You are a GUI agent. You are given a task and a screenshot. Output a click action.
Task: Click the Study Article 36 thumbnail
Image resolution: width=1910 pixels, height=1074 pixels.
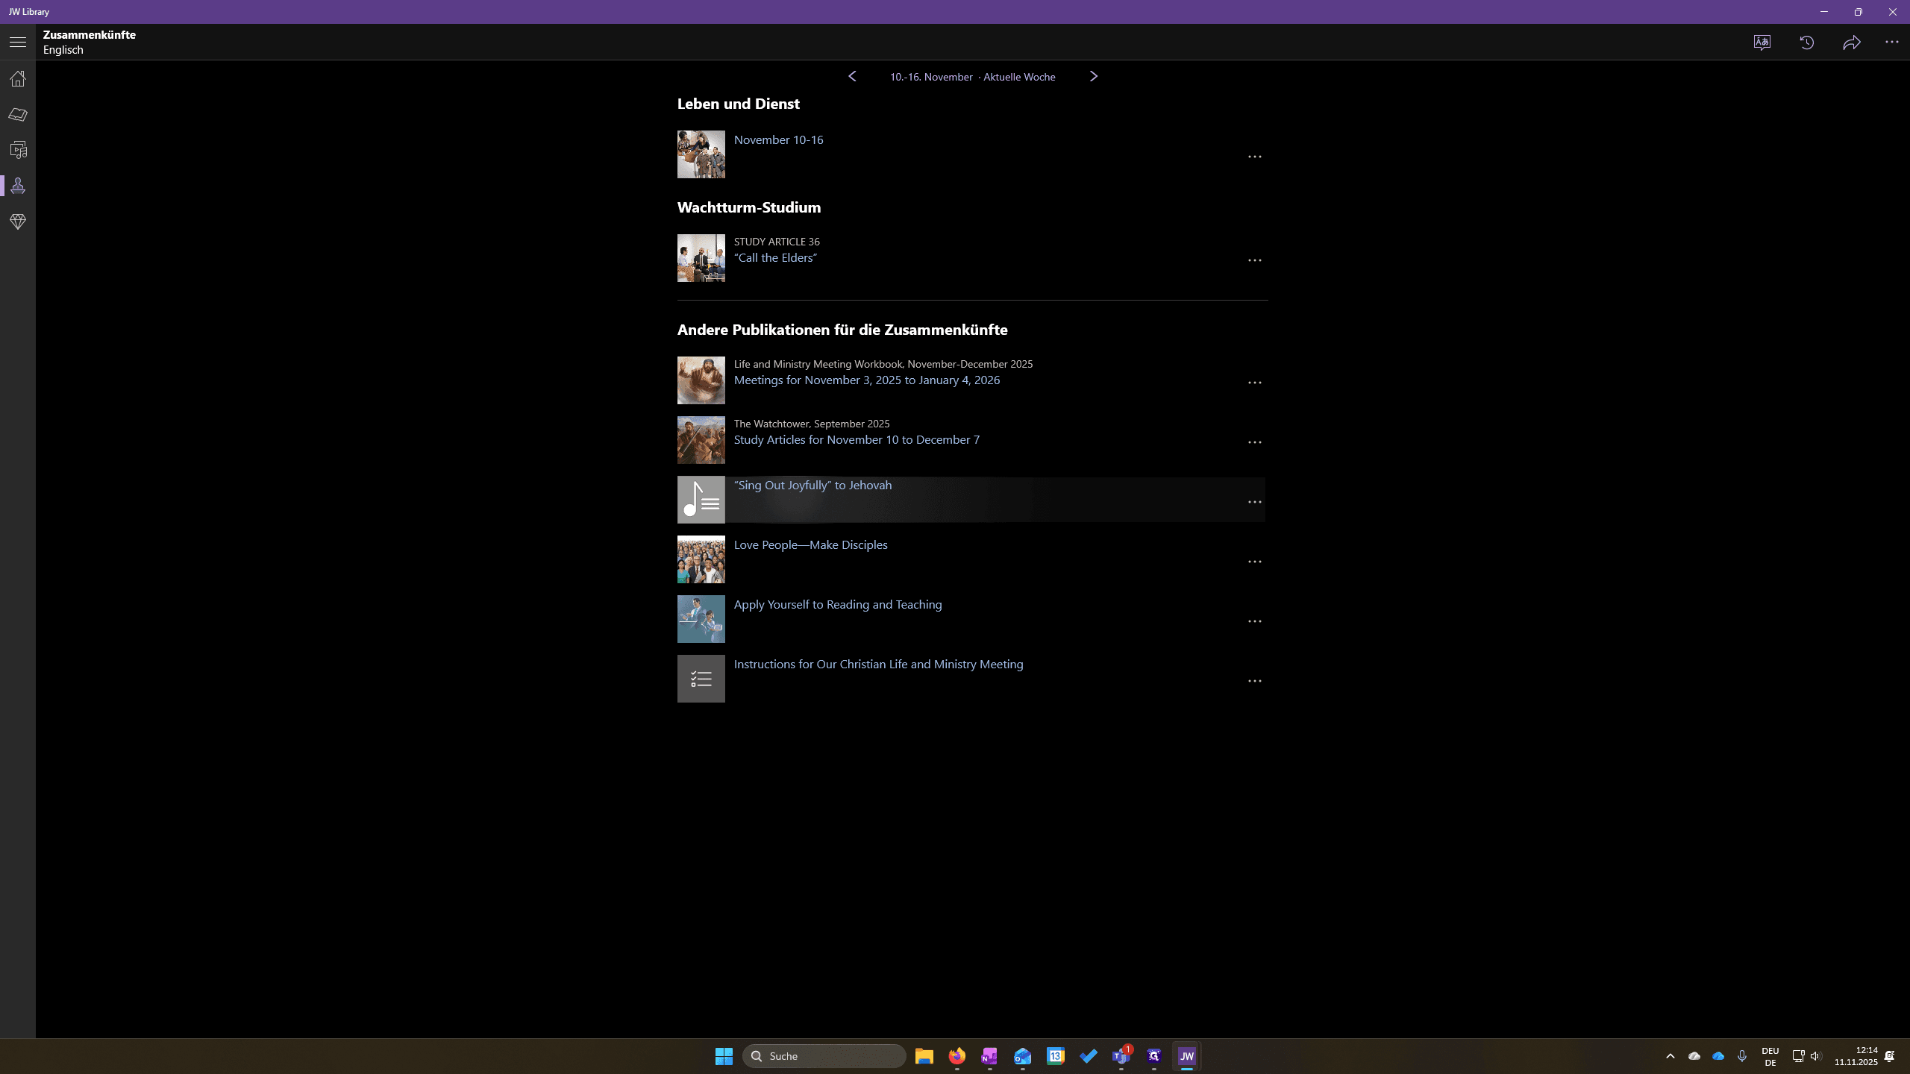click(x=701, y=258)
